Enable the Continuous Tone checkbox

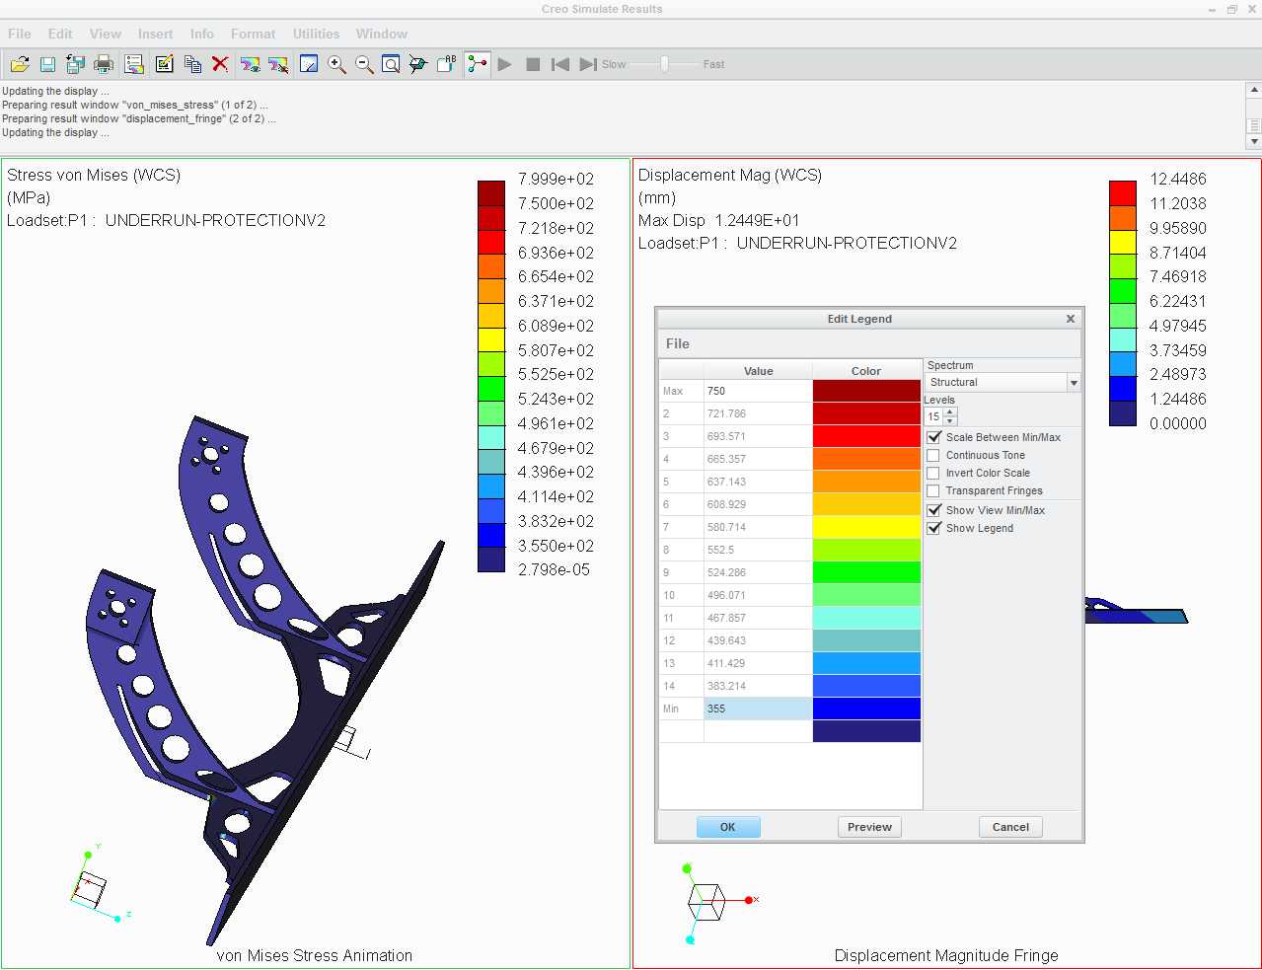click(933, 455)
